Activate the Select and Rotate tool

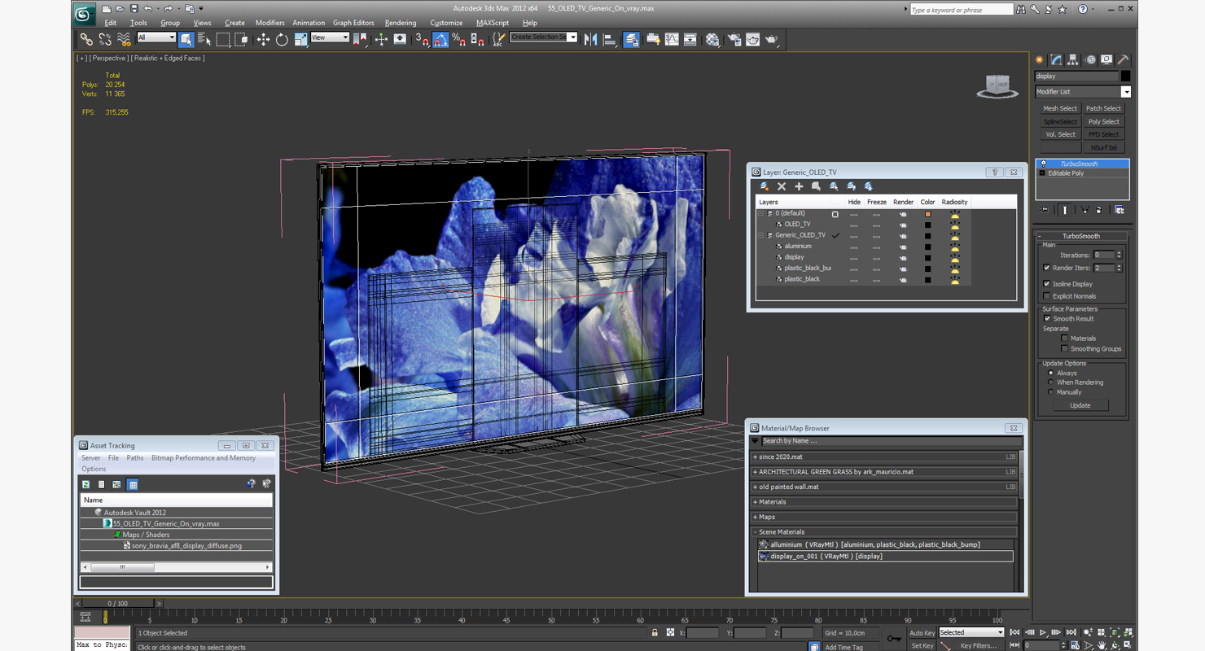point(282,39)
